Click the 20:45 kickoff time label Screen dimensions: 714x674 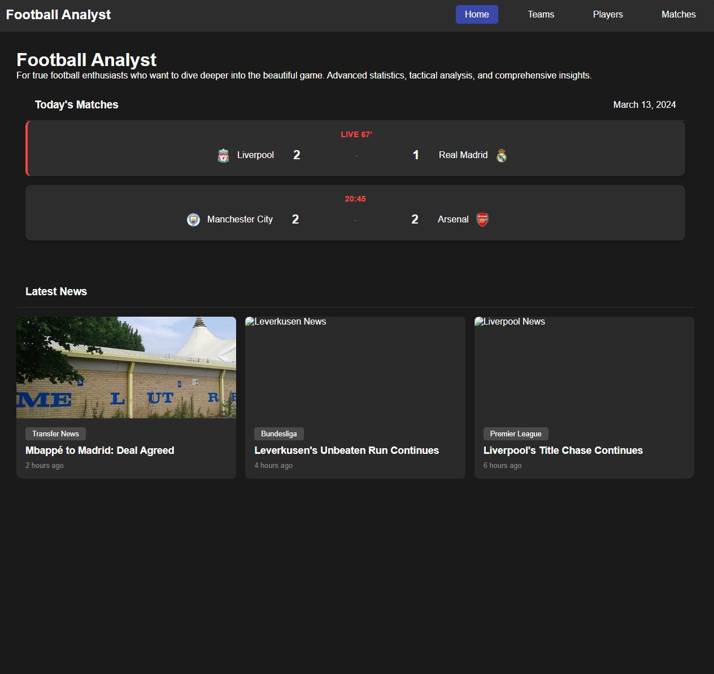coord(355,199)
